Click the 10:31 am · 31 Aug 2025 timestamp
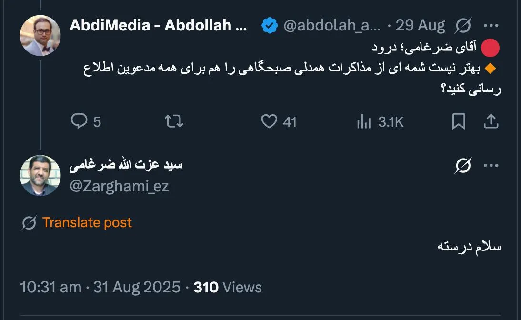This screenshot has height=320, width=521. [100, 287]
